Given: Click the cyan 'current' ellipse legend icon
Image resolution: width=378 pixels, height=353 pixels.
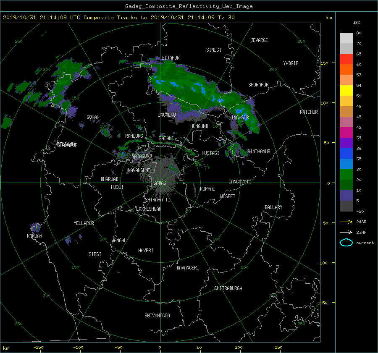Looking at the screenshot, I should point(346,243).
